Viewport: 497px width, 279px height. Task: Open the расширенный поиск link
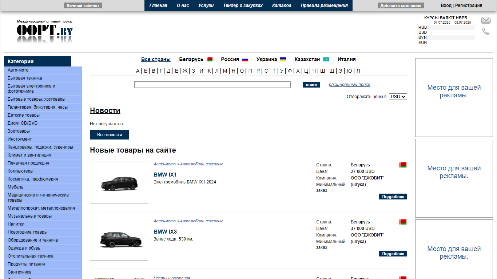(349, 85)
